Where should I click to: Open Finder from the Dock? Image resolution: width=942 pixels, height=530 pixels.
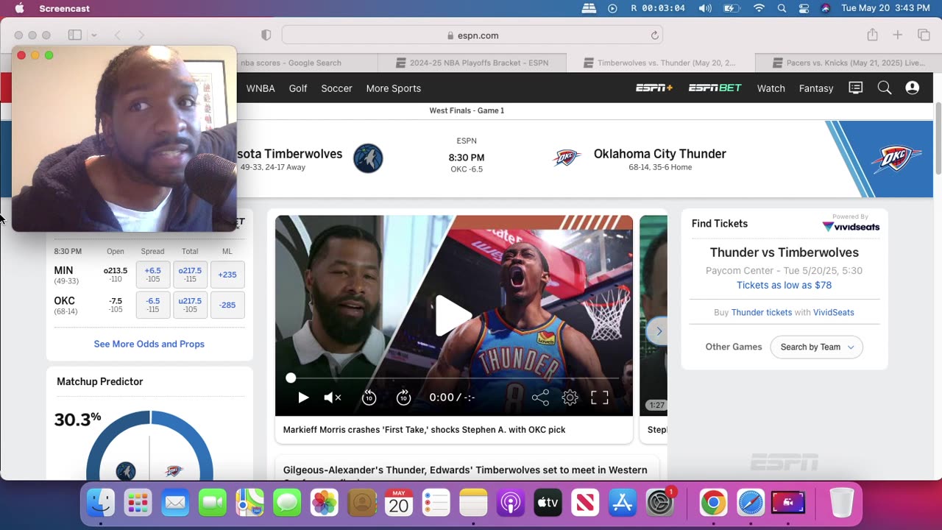(101, 503)
